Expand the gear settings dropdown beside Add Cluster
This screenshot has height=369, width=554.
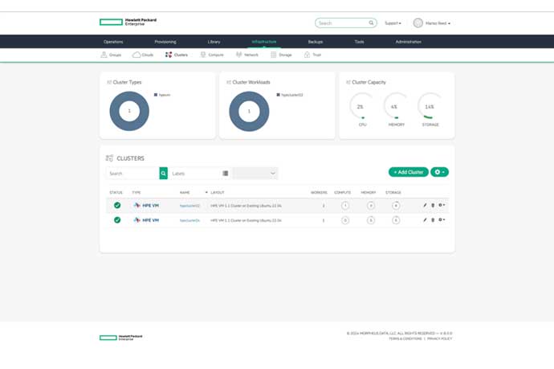[439, 172]
